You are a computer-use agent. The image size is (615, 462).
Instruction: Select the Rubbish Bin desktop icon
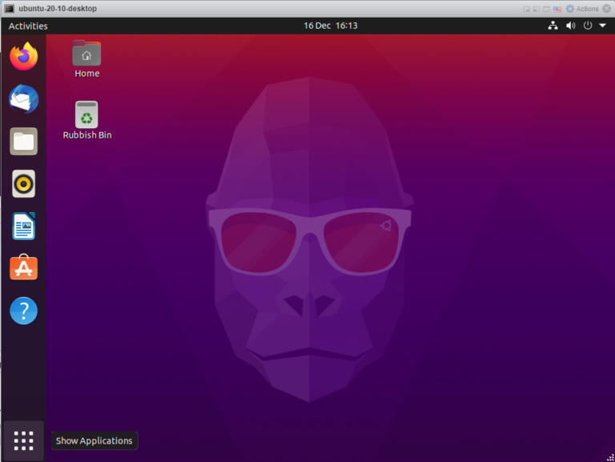(86, 114)
